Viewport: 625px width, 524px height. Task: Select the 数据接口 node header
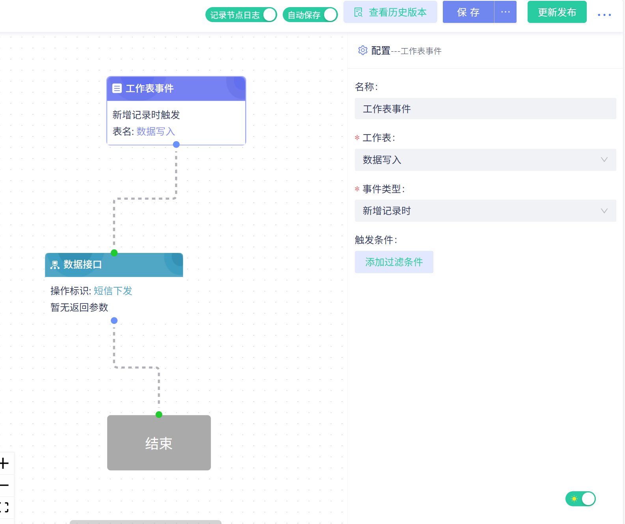(114, 265)
